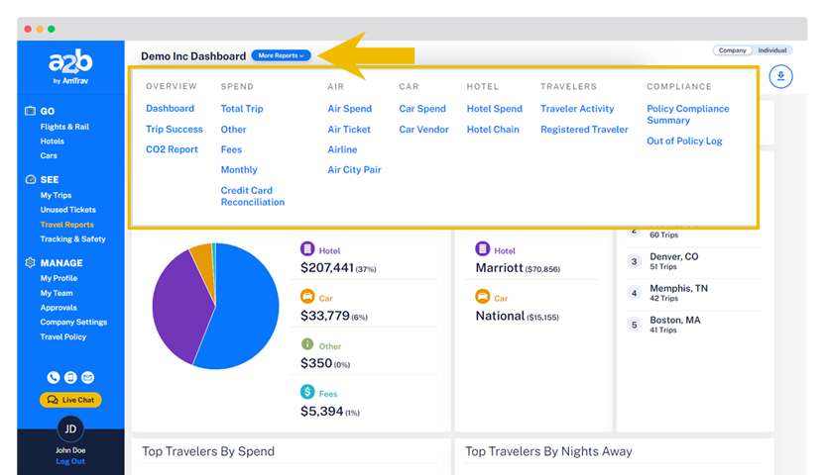The image size is (825, 475).
Task: Open the Air City Pair report
Action: click(354, 170)
